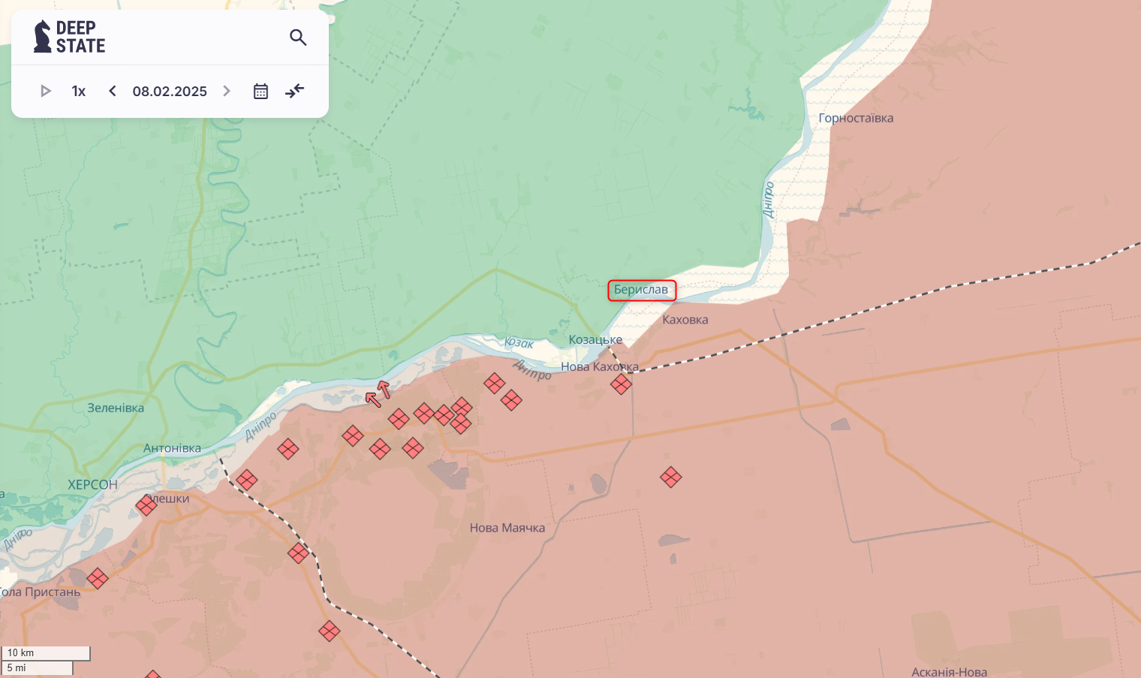
Task: Click the unit marker beside Олешки
Action: coord(146,505)
